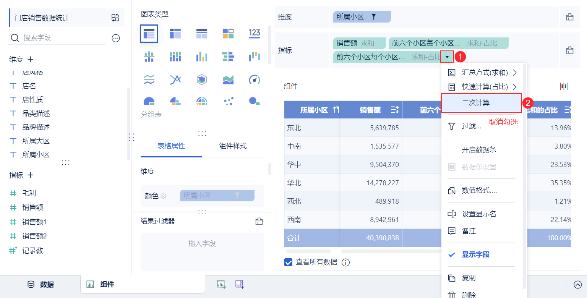Select the 品牌描述 field in the dimension list

pos(36,127)
